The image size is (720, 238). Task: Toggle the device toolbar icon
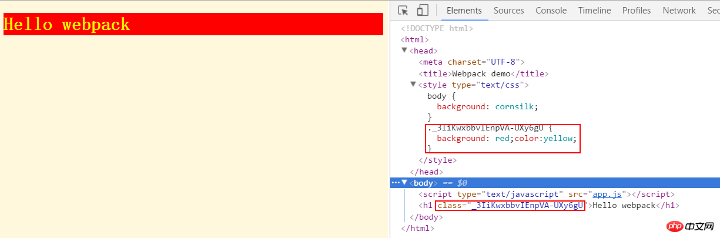point(423,10)
